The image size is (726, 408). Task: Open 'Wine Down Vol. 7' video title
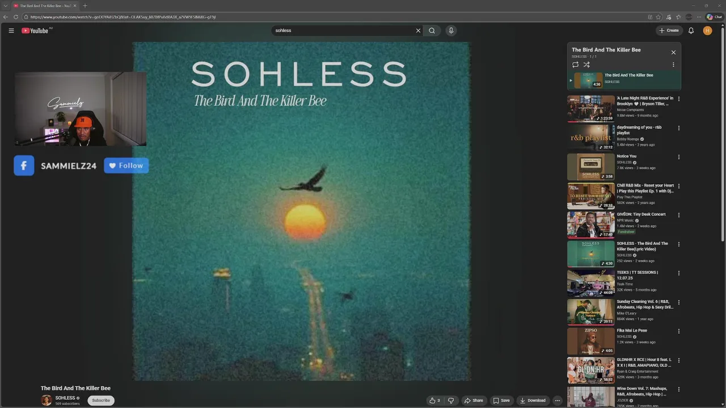coord(642,392)
